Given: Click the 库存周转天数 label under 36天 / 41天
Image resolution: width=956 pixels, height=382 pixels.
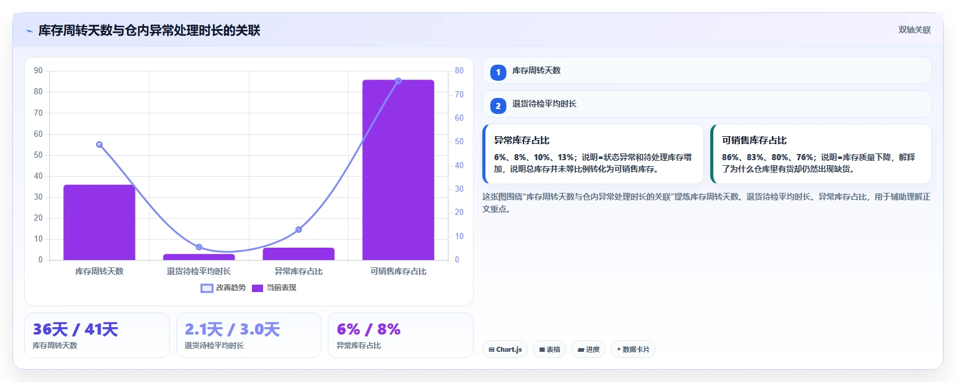Looking at the screenshot, I should point(55,346).
